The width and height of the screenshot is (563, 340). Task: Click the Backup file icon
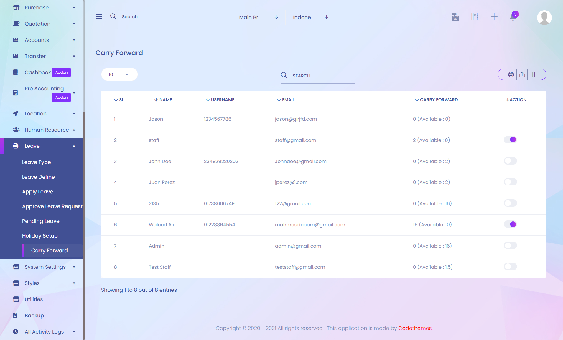(x=15, y=315)
